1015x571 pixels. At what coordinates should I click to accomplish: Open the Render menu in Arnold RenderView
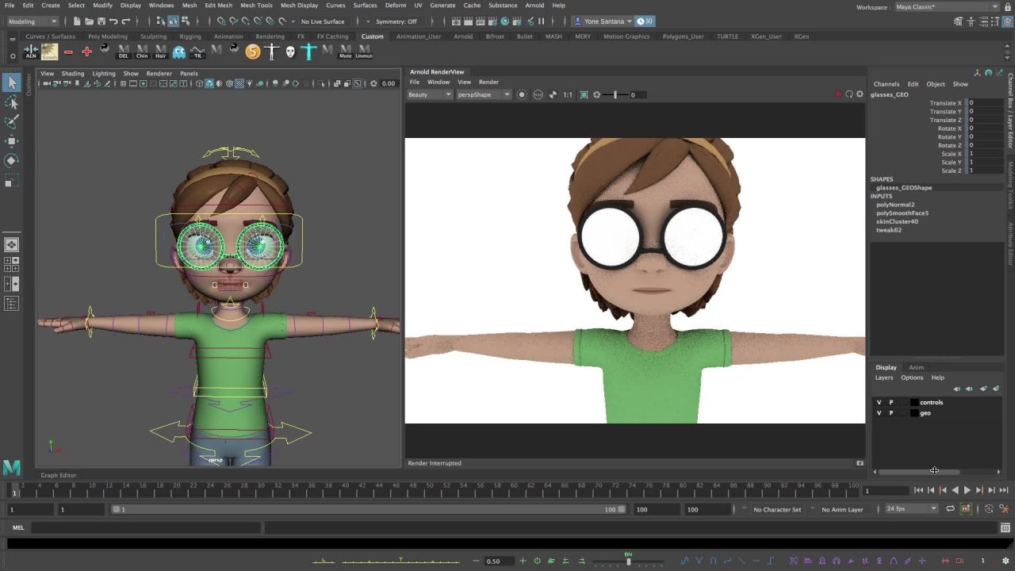[x=488, y=82]
